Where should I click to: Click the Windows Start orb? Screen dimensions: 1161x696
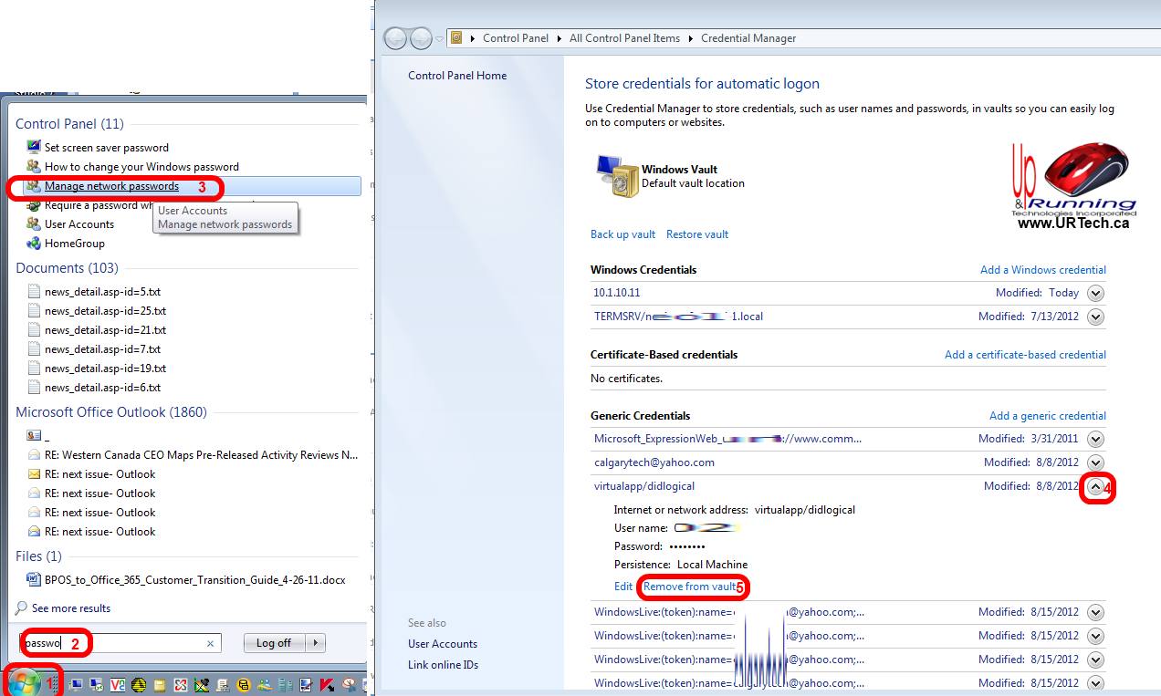pyautogui.click(x=25, y=683)
